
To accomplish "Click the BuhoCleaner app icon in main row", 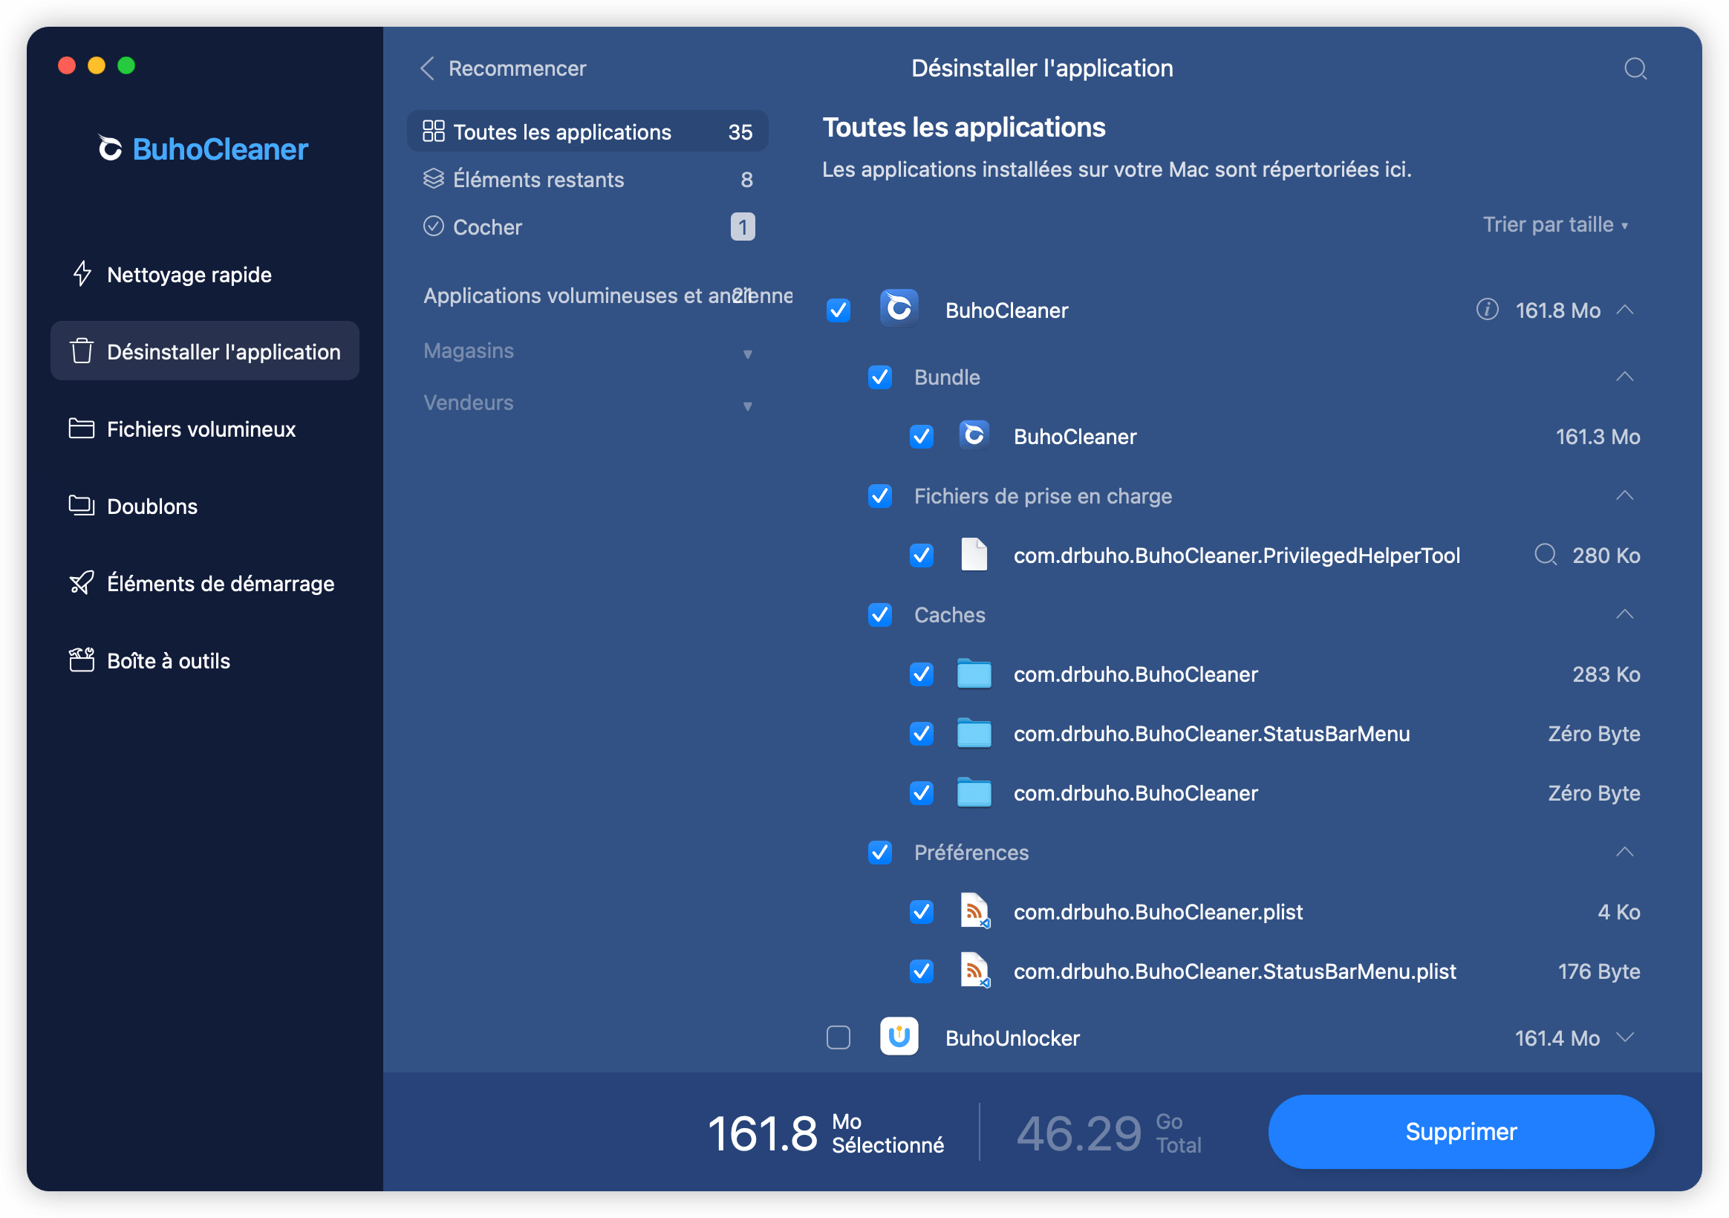I will [899, 308].
